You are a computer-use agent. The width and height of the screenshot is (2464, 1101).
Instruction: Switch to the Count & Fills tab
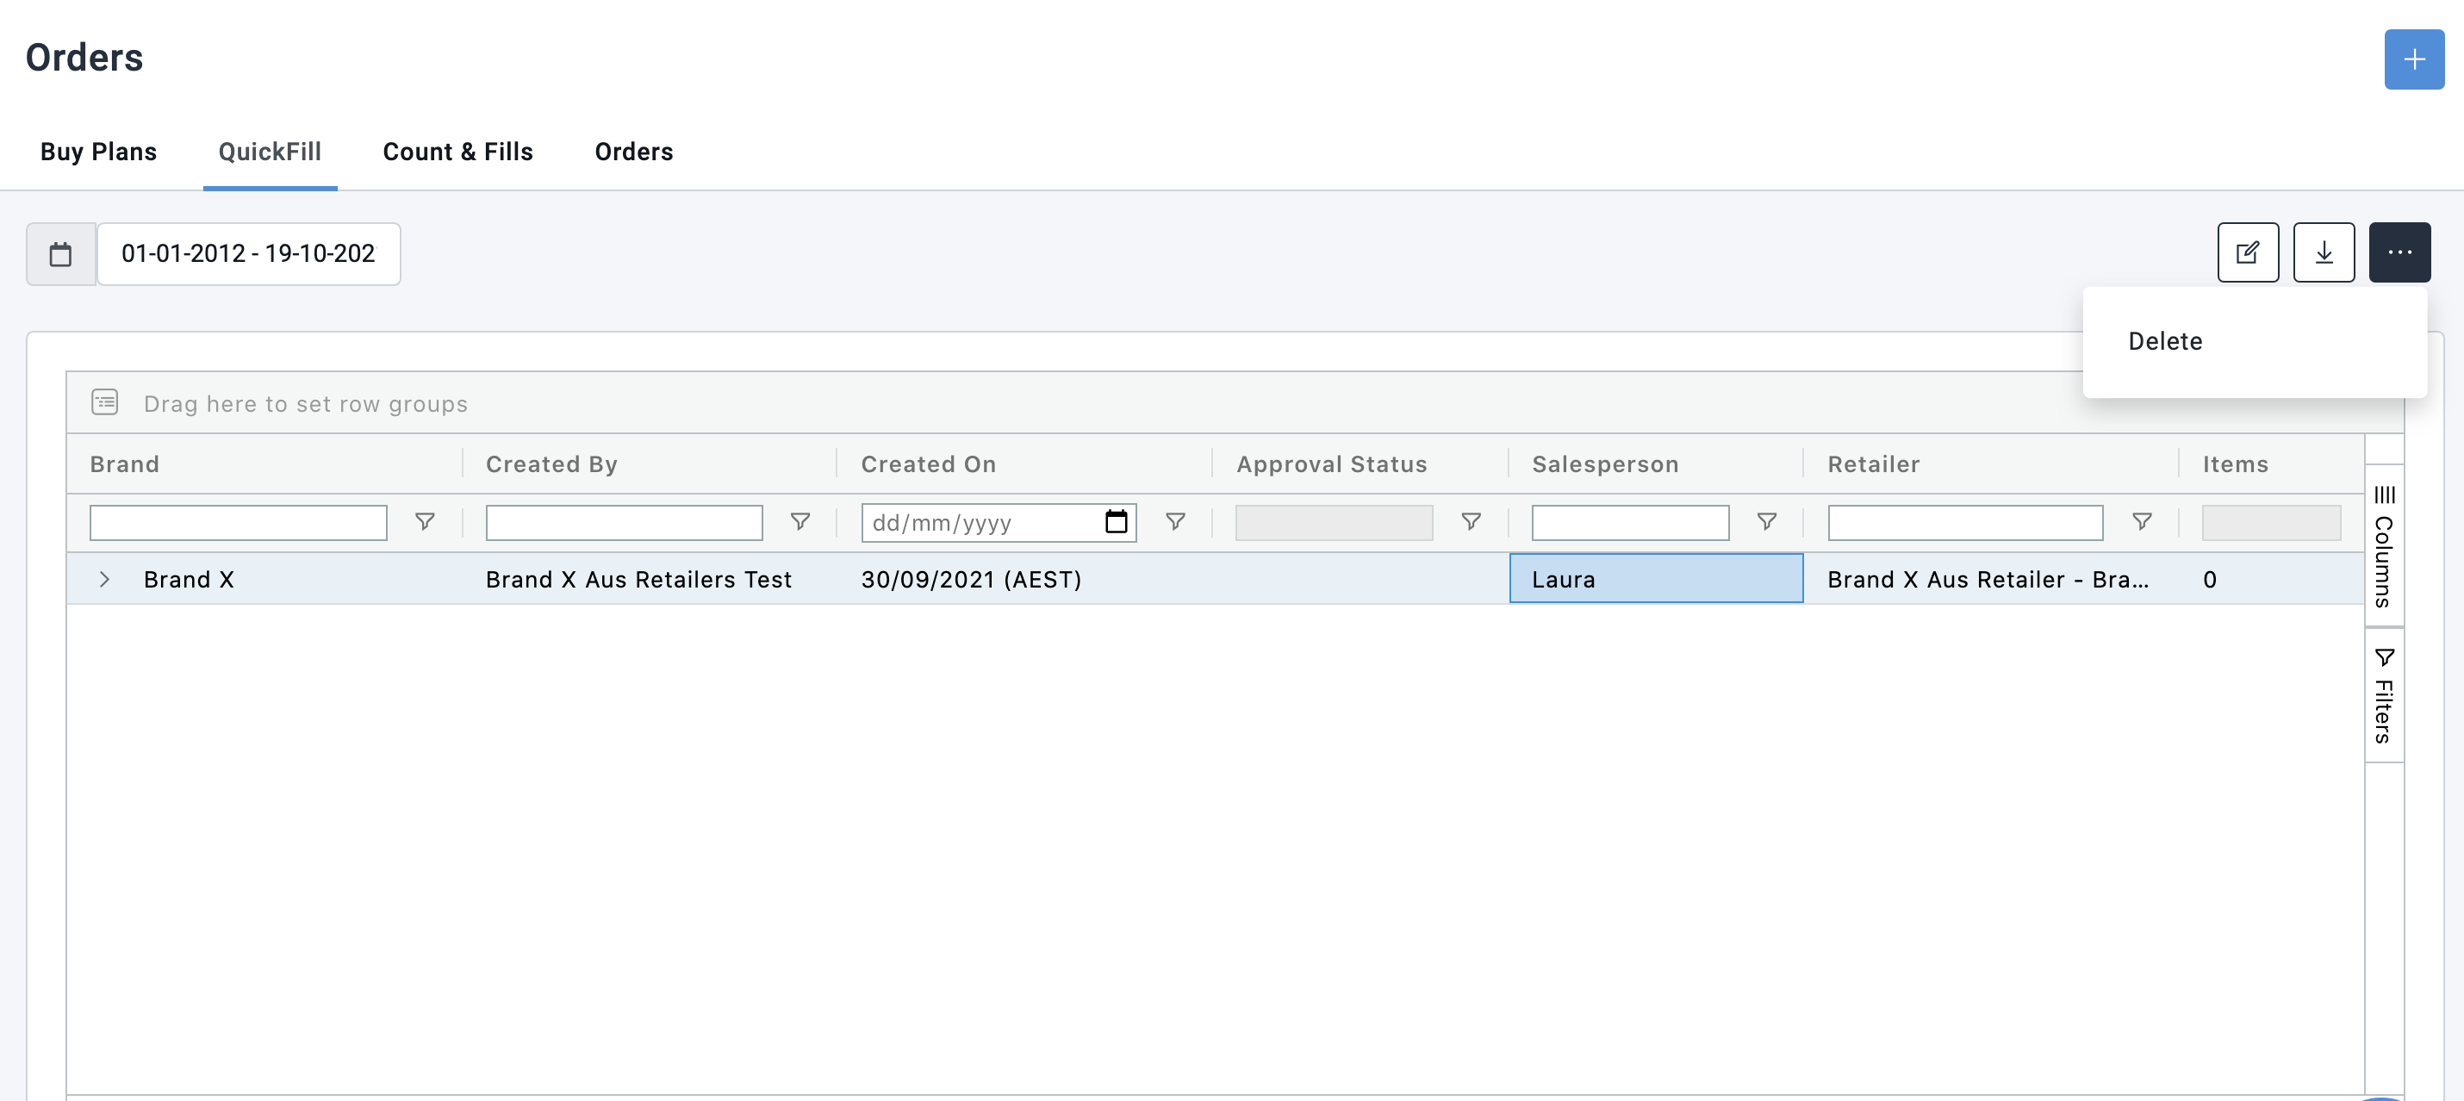point(458,151)
